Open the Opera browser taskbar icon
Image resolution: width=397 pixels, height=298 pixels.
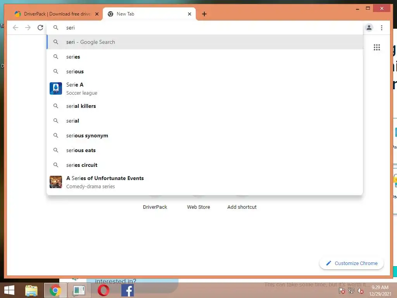(x=103, y=290)
